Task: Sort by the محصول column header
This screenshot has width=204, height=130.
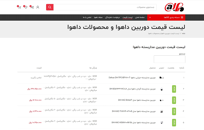Action: 152,68
